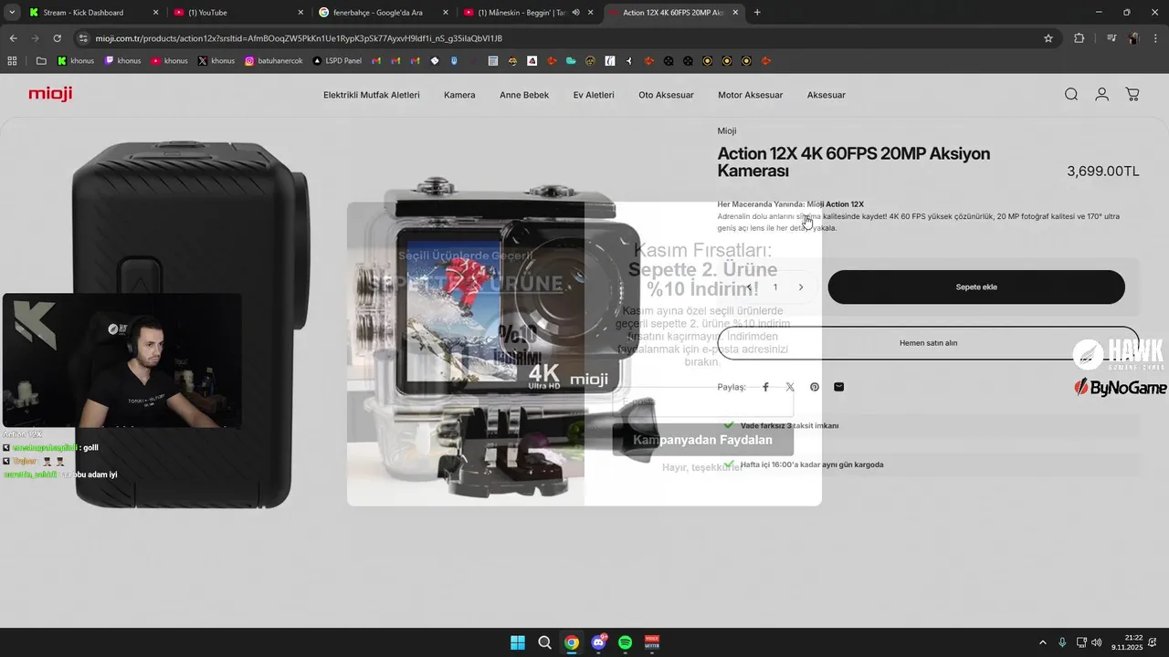
Task: Open the Oto Aksesuar menu
Action: pos(666,95)
